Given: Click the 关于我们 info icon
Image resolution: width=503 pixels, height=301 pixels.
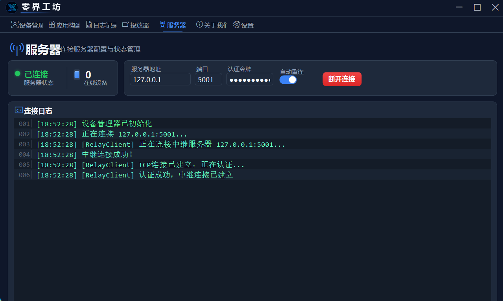Looking at the screenshot, I should pyautogui.click(x=199, y=24).
